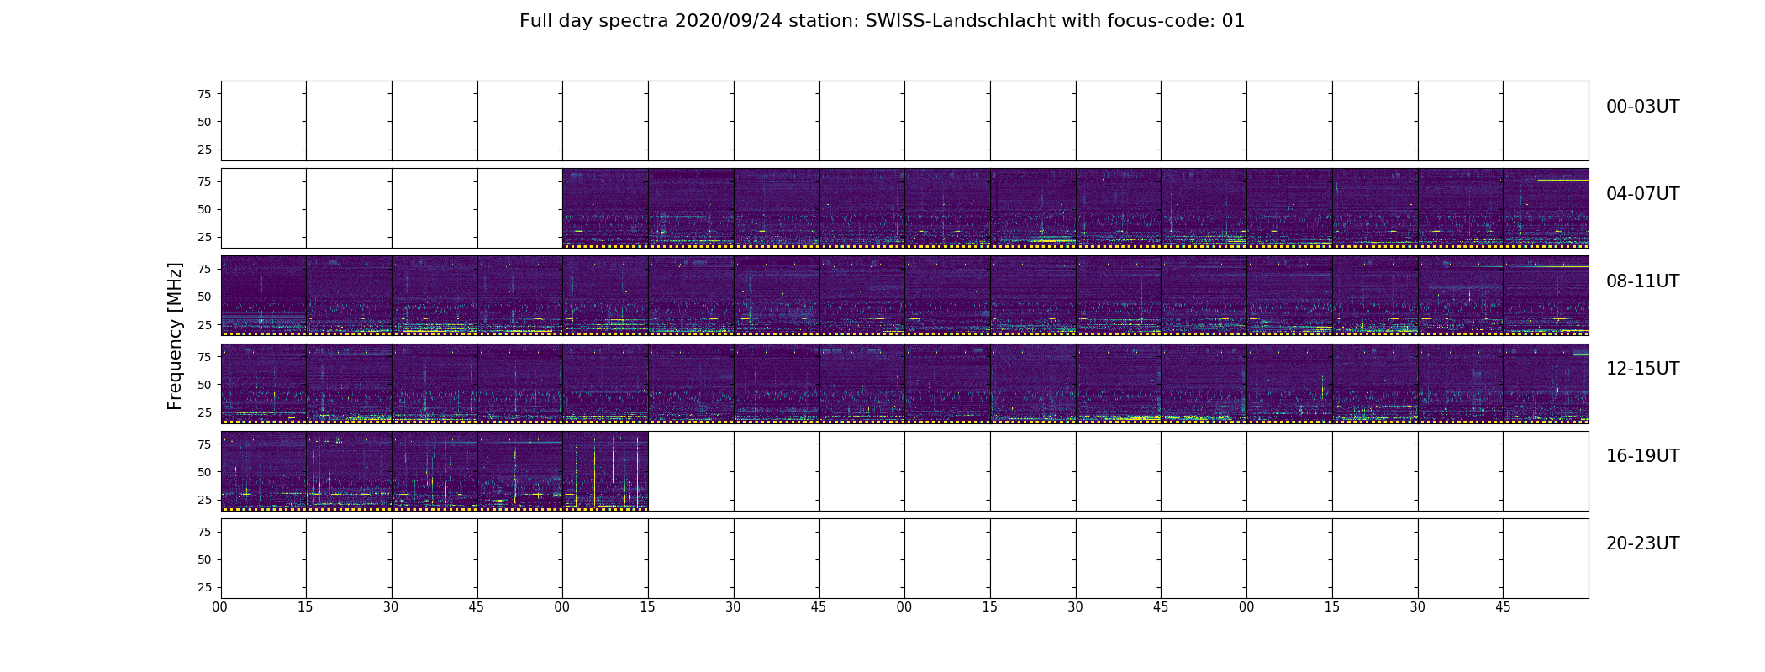Image resolution: width=1765 pixels, height=672 pixels.
Task: Click the empty last panel of 20-23UT row
Action: (x=1546, y=559)
